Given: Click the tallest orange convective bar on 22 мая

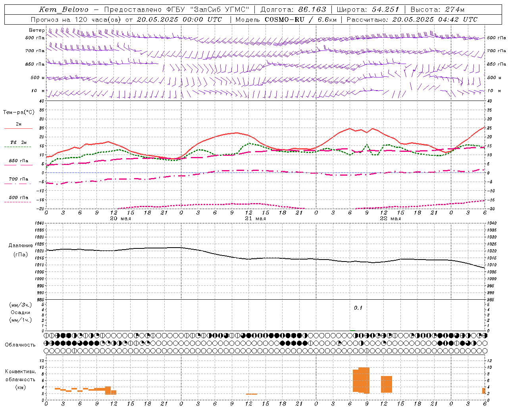Looking at the screenshot, I should 364,380.
